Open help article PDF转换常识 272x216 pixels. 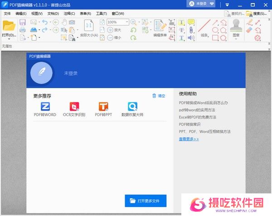[x=189, y=124]
